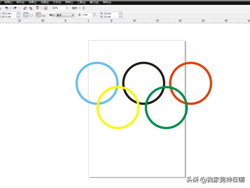Click the application launcher icon
250x188 pixels.
37,8
